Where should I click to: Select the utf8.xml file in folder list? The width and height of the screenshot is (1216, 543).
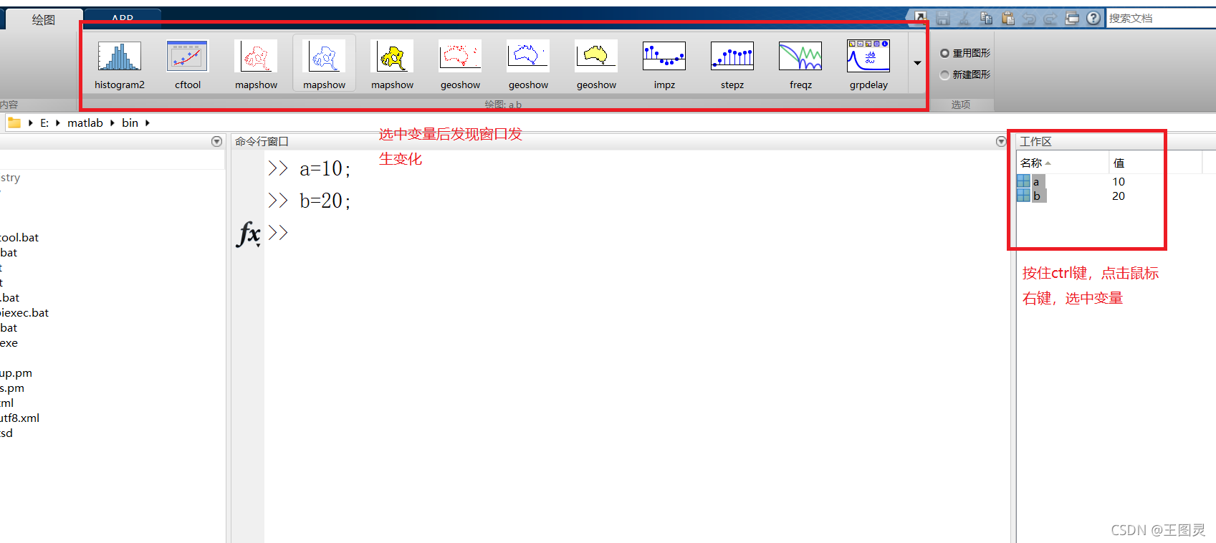tap(20, 418)
